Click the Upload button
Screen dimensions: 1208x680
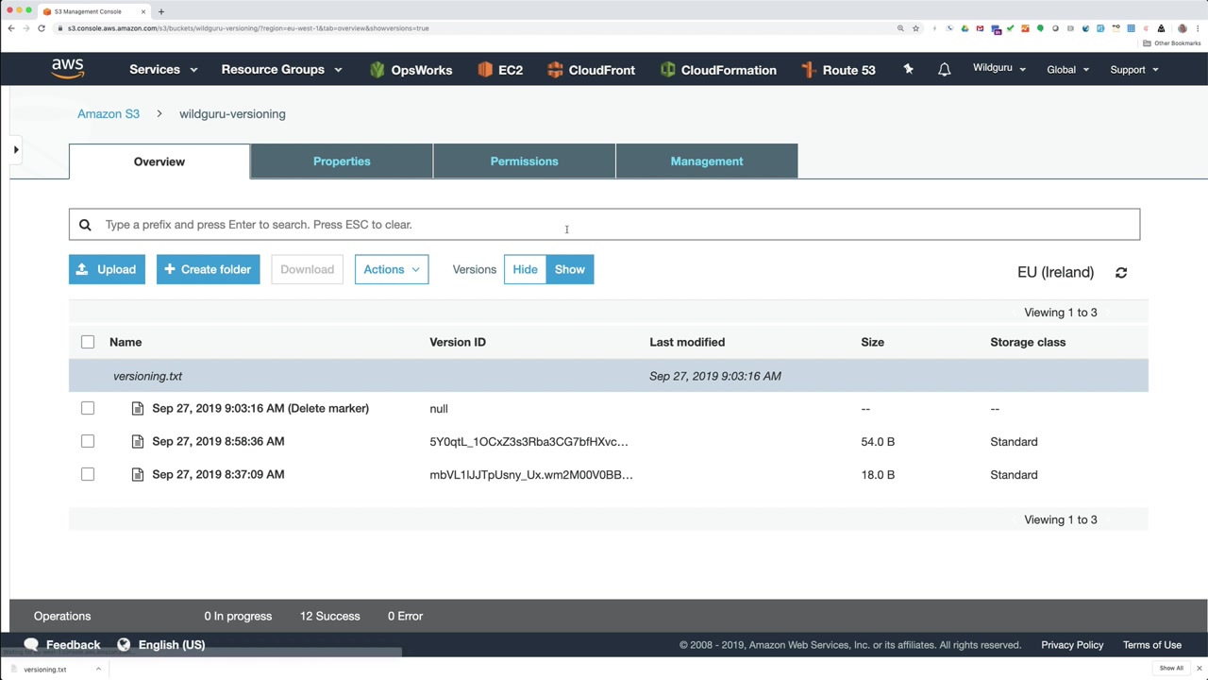pos(107,269)
